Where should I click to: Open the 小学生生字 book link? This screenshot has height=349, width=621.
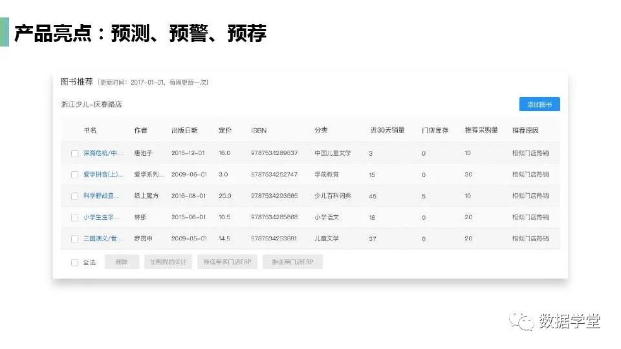(x=103, y=217)
